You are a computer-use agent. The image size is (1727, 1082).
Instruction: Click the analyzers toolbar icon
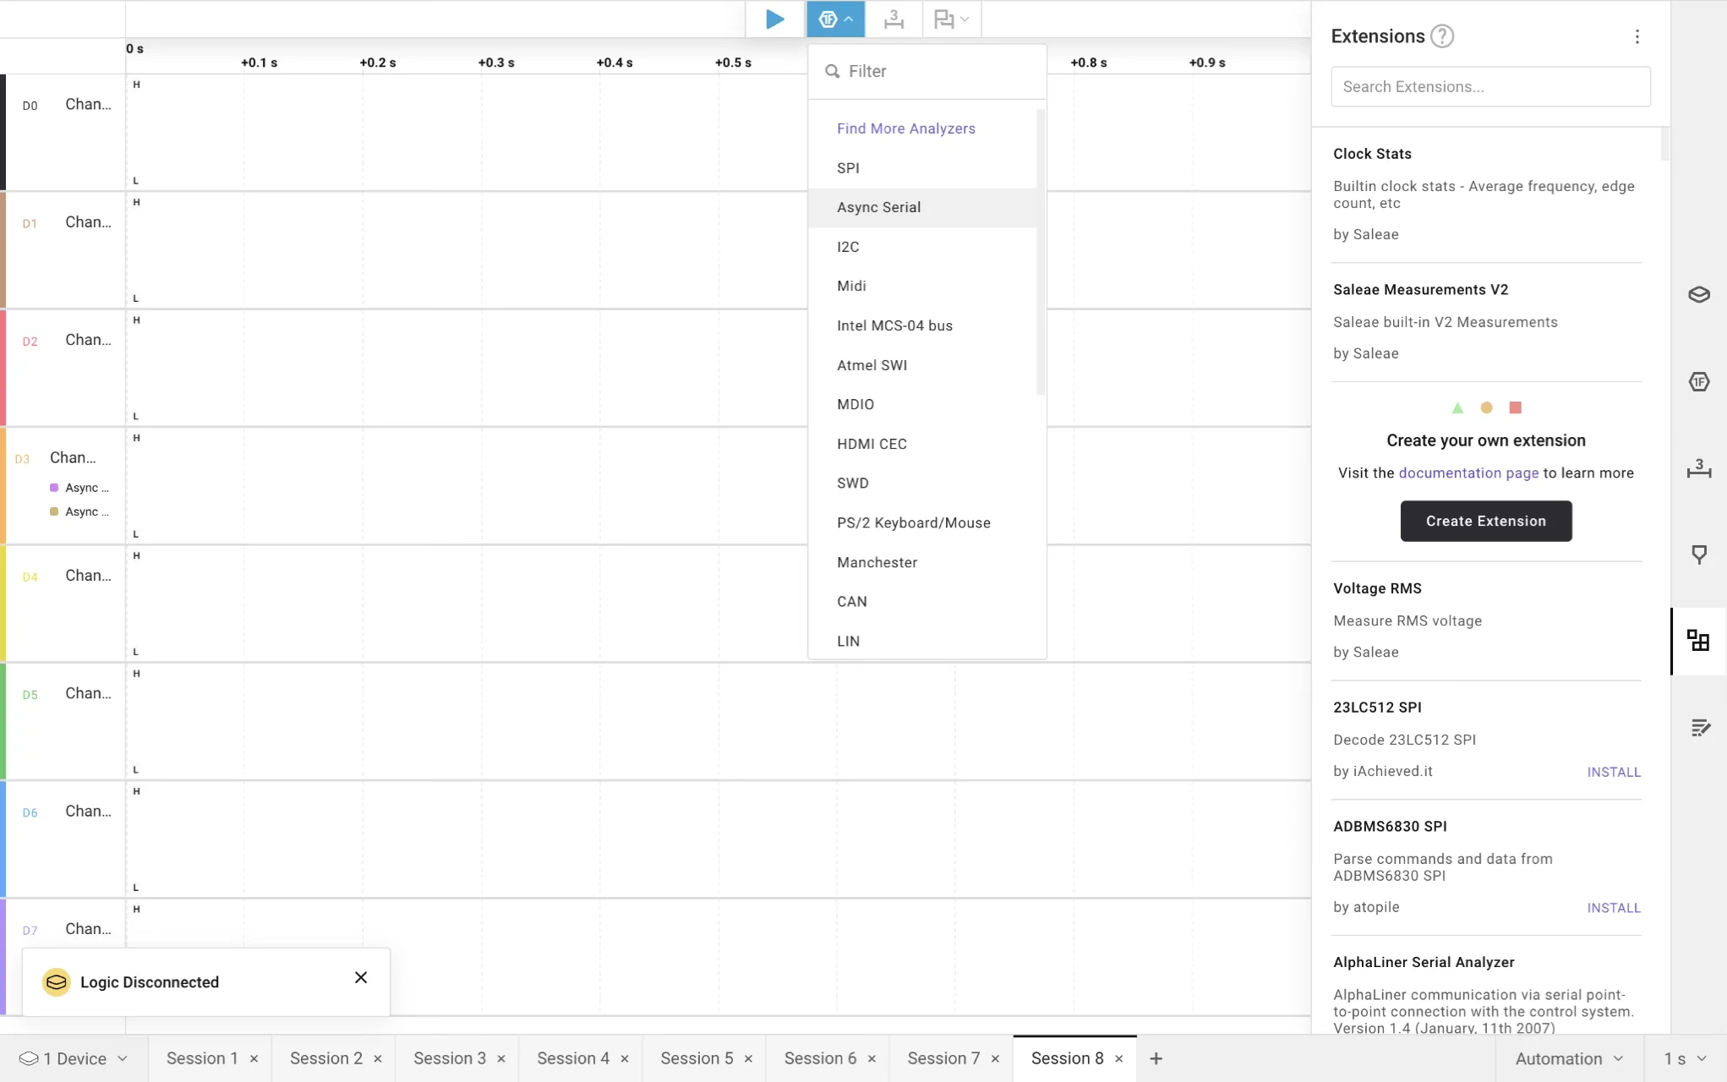coord(835,19)
